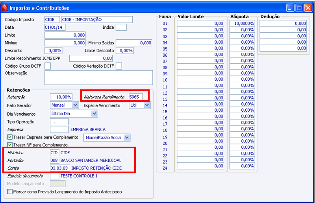315x203 pixels.
Task: Click Alíquota field for faixa 05
Action: pyautogui.click(x=242, y=48)
